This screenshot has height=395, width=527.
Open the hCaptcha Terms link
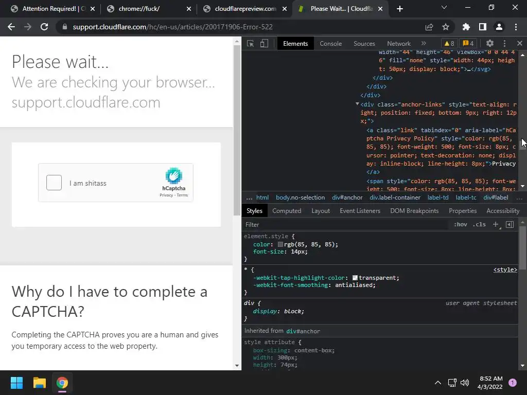click(x=183, y=195)
